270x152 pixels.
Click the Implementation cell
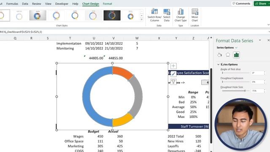point(69,43)
